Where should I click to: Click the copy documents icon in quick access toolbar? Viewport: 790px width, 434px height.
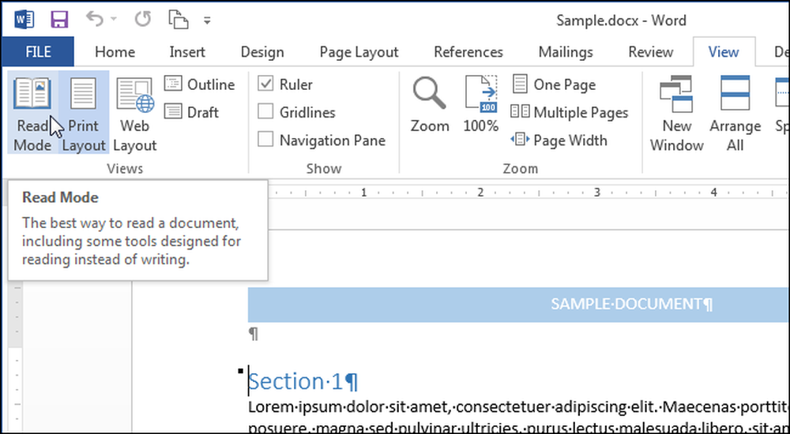point(178,20)
